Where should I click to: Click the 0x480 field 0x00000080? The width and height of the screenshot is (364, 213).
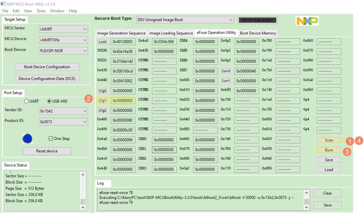(123, 120)
